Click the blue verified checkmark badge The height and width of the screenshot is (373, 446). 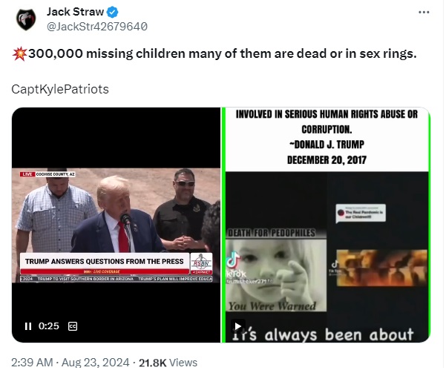pos(113,12)
